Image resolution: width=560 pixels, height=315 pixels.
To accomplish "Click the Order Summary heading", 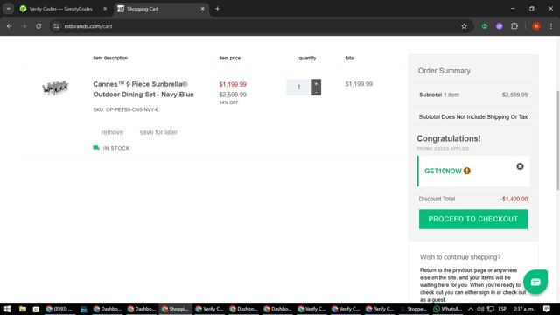I will [444, 71].
